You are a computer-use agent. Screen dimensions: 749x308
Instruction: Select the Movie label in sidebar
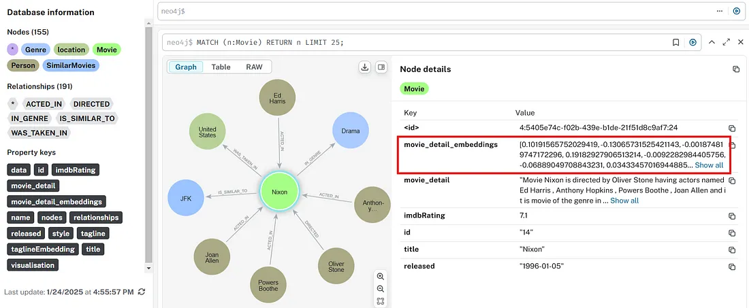tap(106, 50)
